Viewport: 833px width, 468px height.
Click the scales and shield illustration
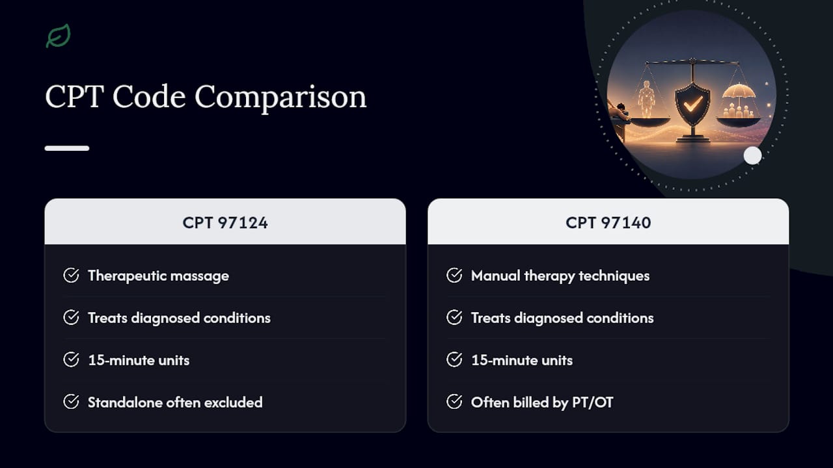coord(691,94)
